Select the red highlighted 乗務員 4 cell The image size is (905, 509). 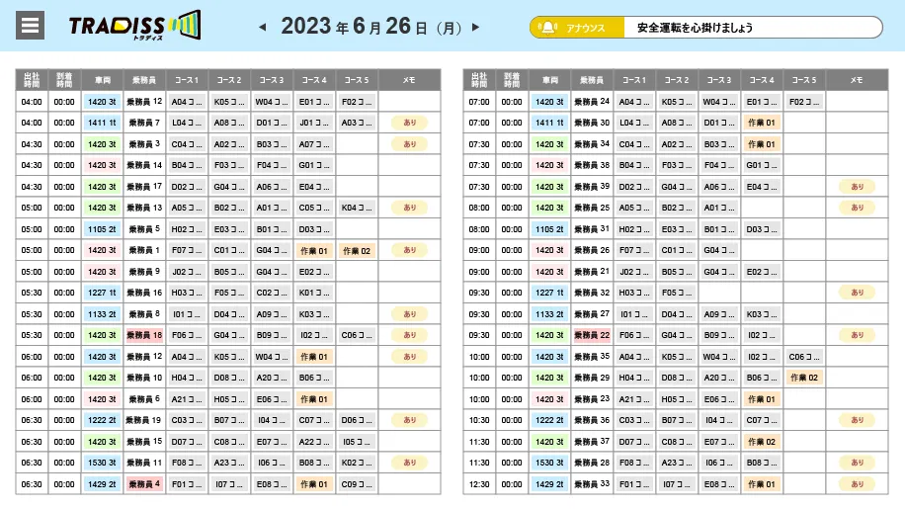coord(144,484)
